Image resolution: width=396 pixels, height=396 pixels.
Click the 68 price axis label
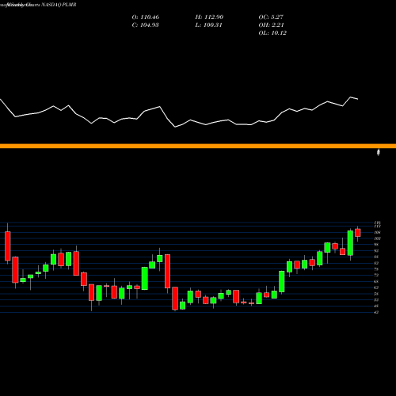(376, 281)
